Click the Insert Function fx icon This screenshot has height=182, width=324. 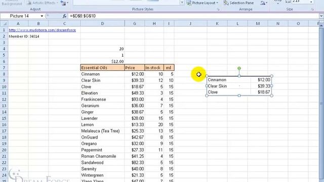tap(64, 16)
